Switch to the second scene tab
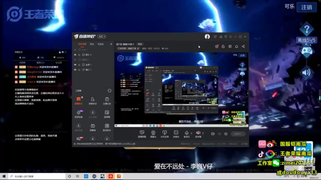 (92, 44)
